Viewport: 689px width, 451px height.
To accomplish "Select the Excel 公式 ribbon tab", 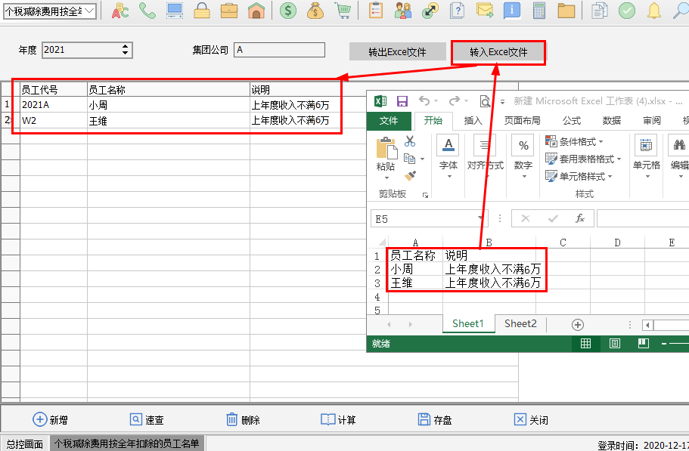I will (572, 121).
